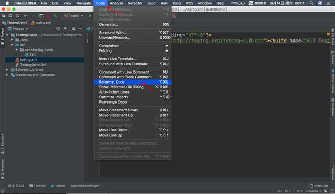Open the Apple menu

point(7,3)
